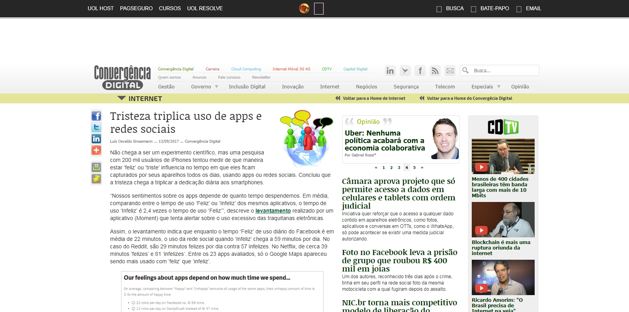
Task: Click the Convergência Digital logo
Action: (x=122, y=77)
